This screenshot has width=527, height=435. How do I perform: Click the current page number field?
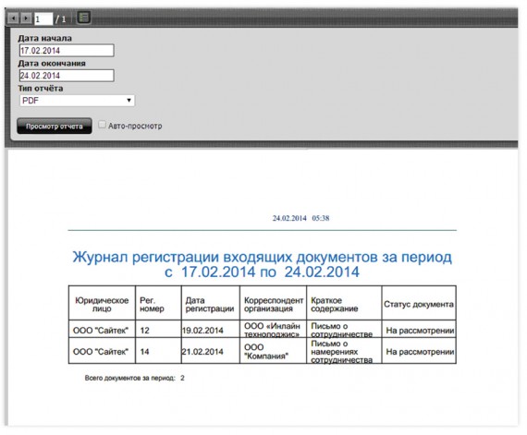(43, 18)
